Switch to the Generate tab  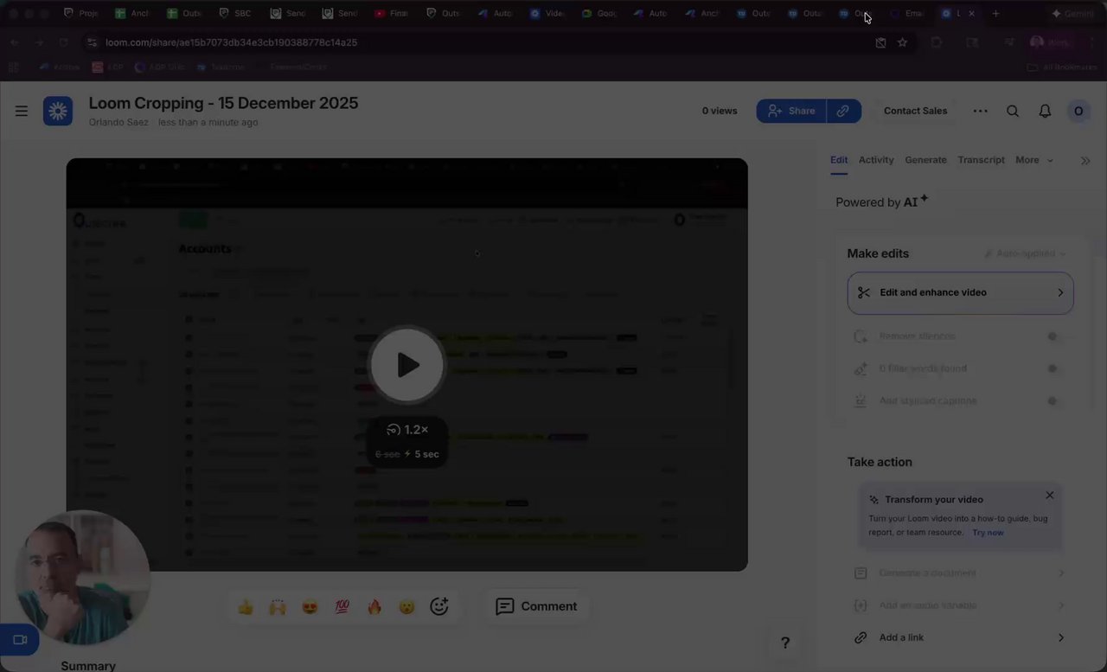tap(925, 160)
